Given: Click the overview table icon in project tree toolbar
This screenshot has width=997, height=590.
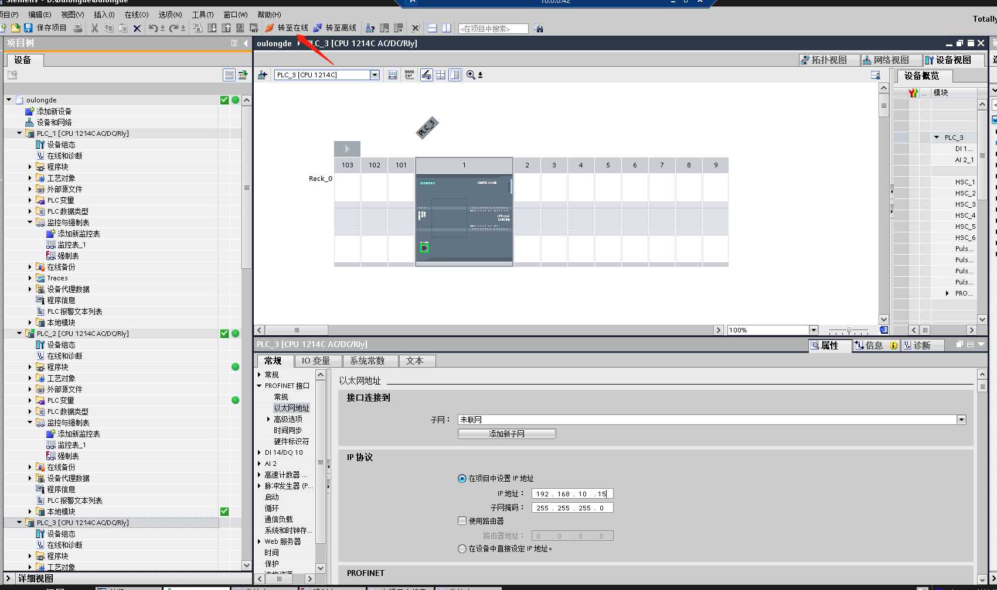Looking at the screenshot, I should [229, 75].
